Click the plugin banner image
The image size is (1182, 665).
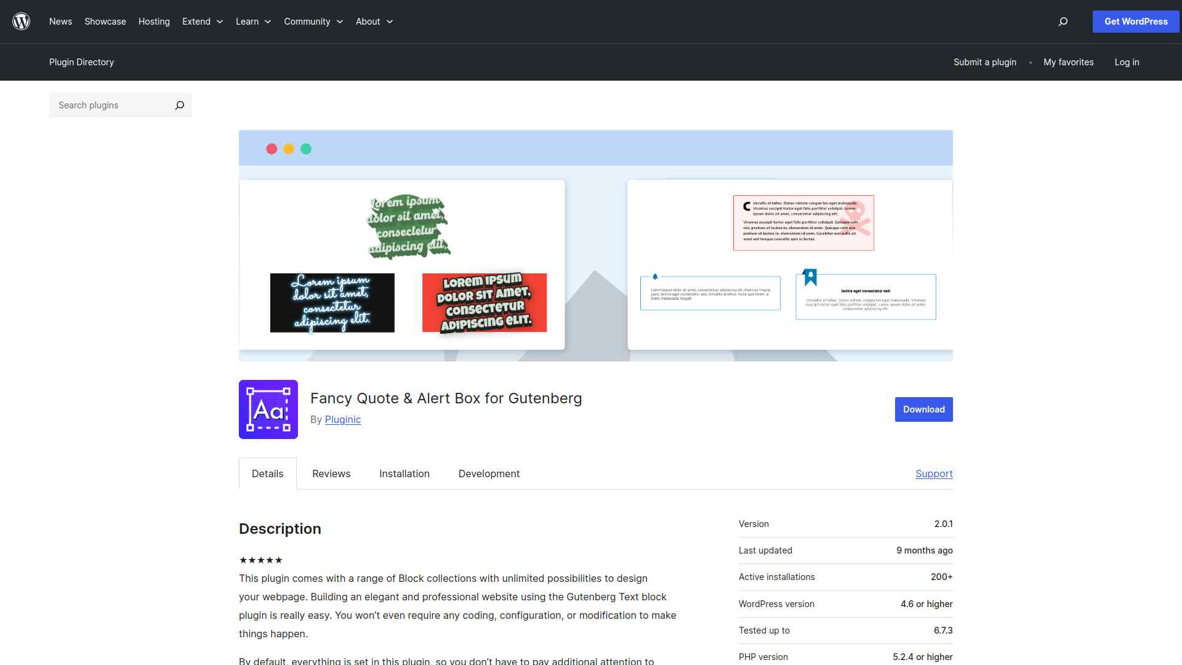coord(595,246)
